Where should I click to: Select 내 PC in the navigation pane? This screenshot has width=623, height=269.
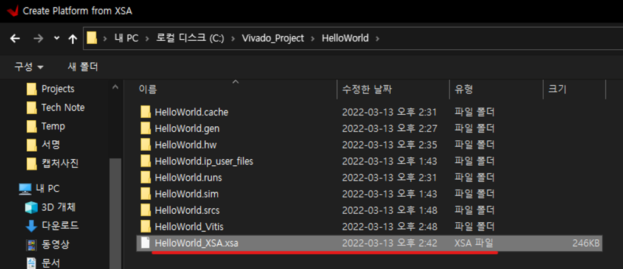pos(47,188)
